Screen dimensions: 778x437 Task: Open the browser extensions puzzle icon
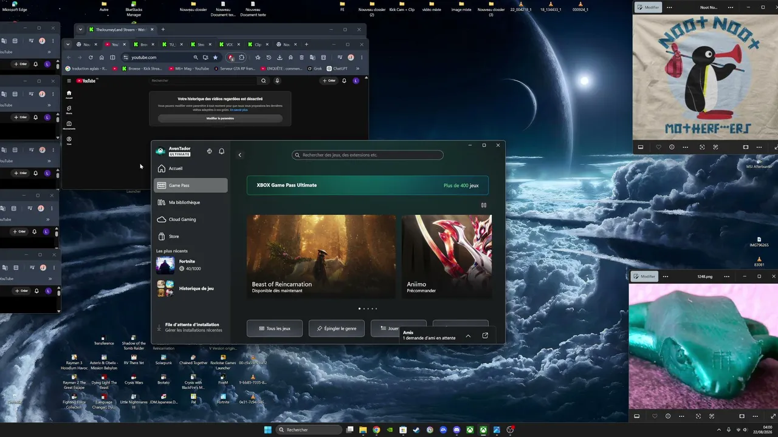pos(241,58)
